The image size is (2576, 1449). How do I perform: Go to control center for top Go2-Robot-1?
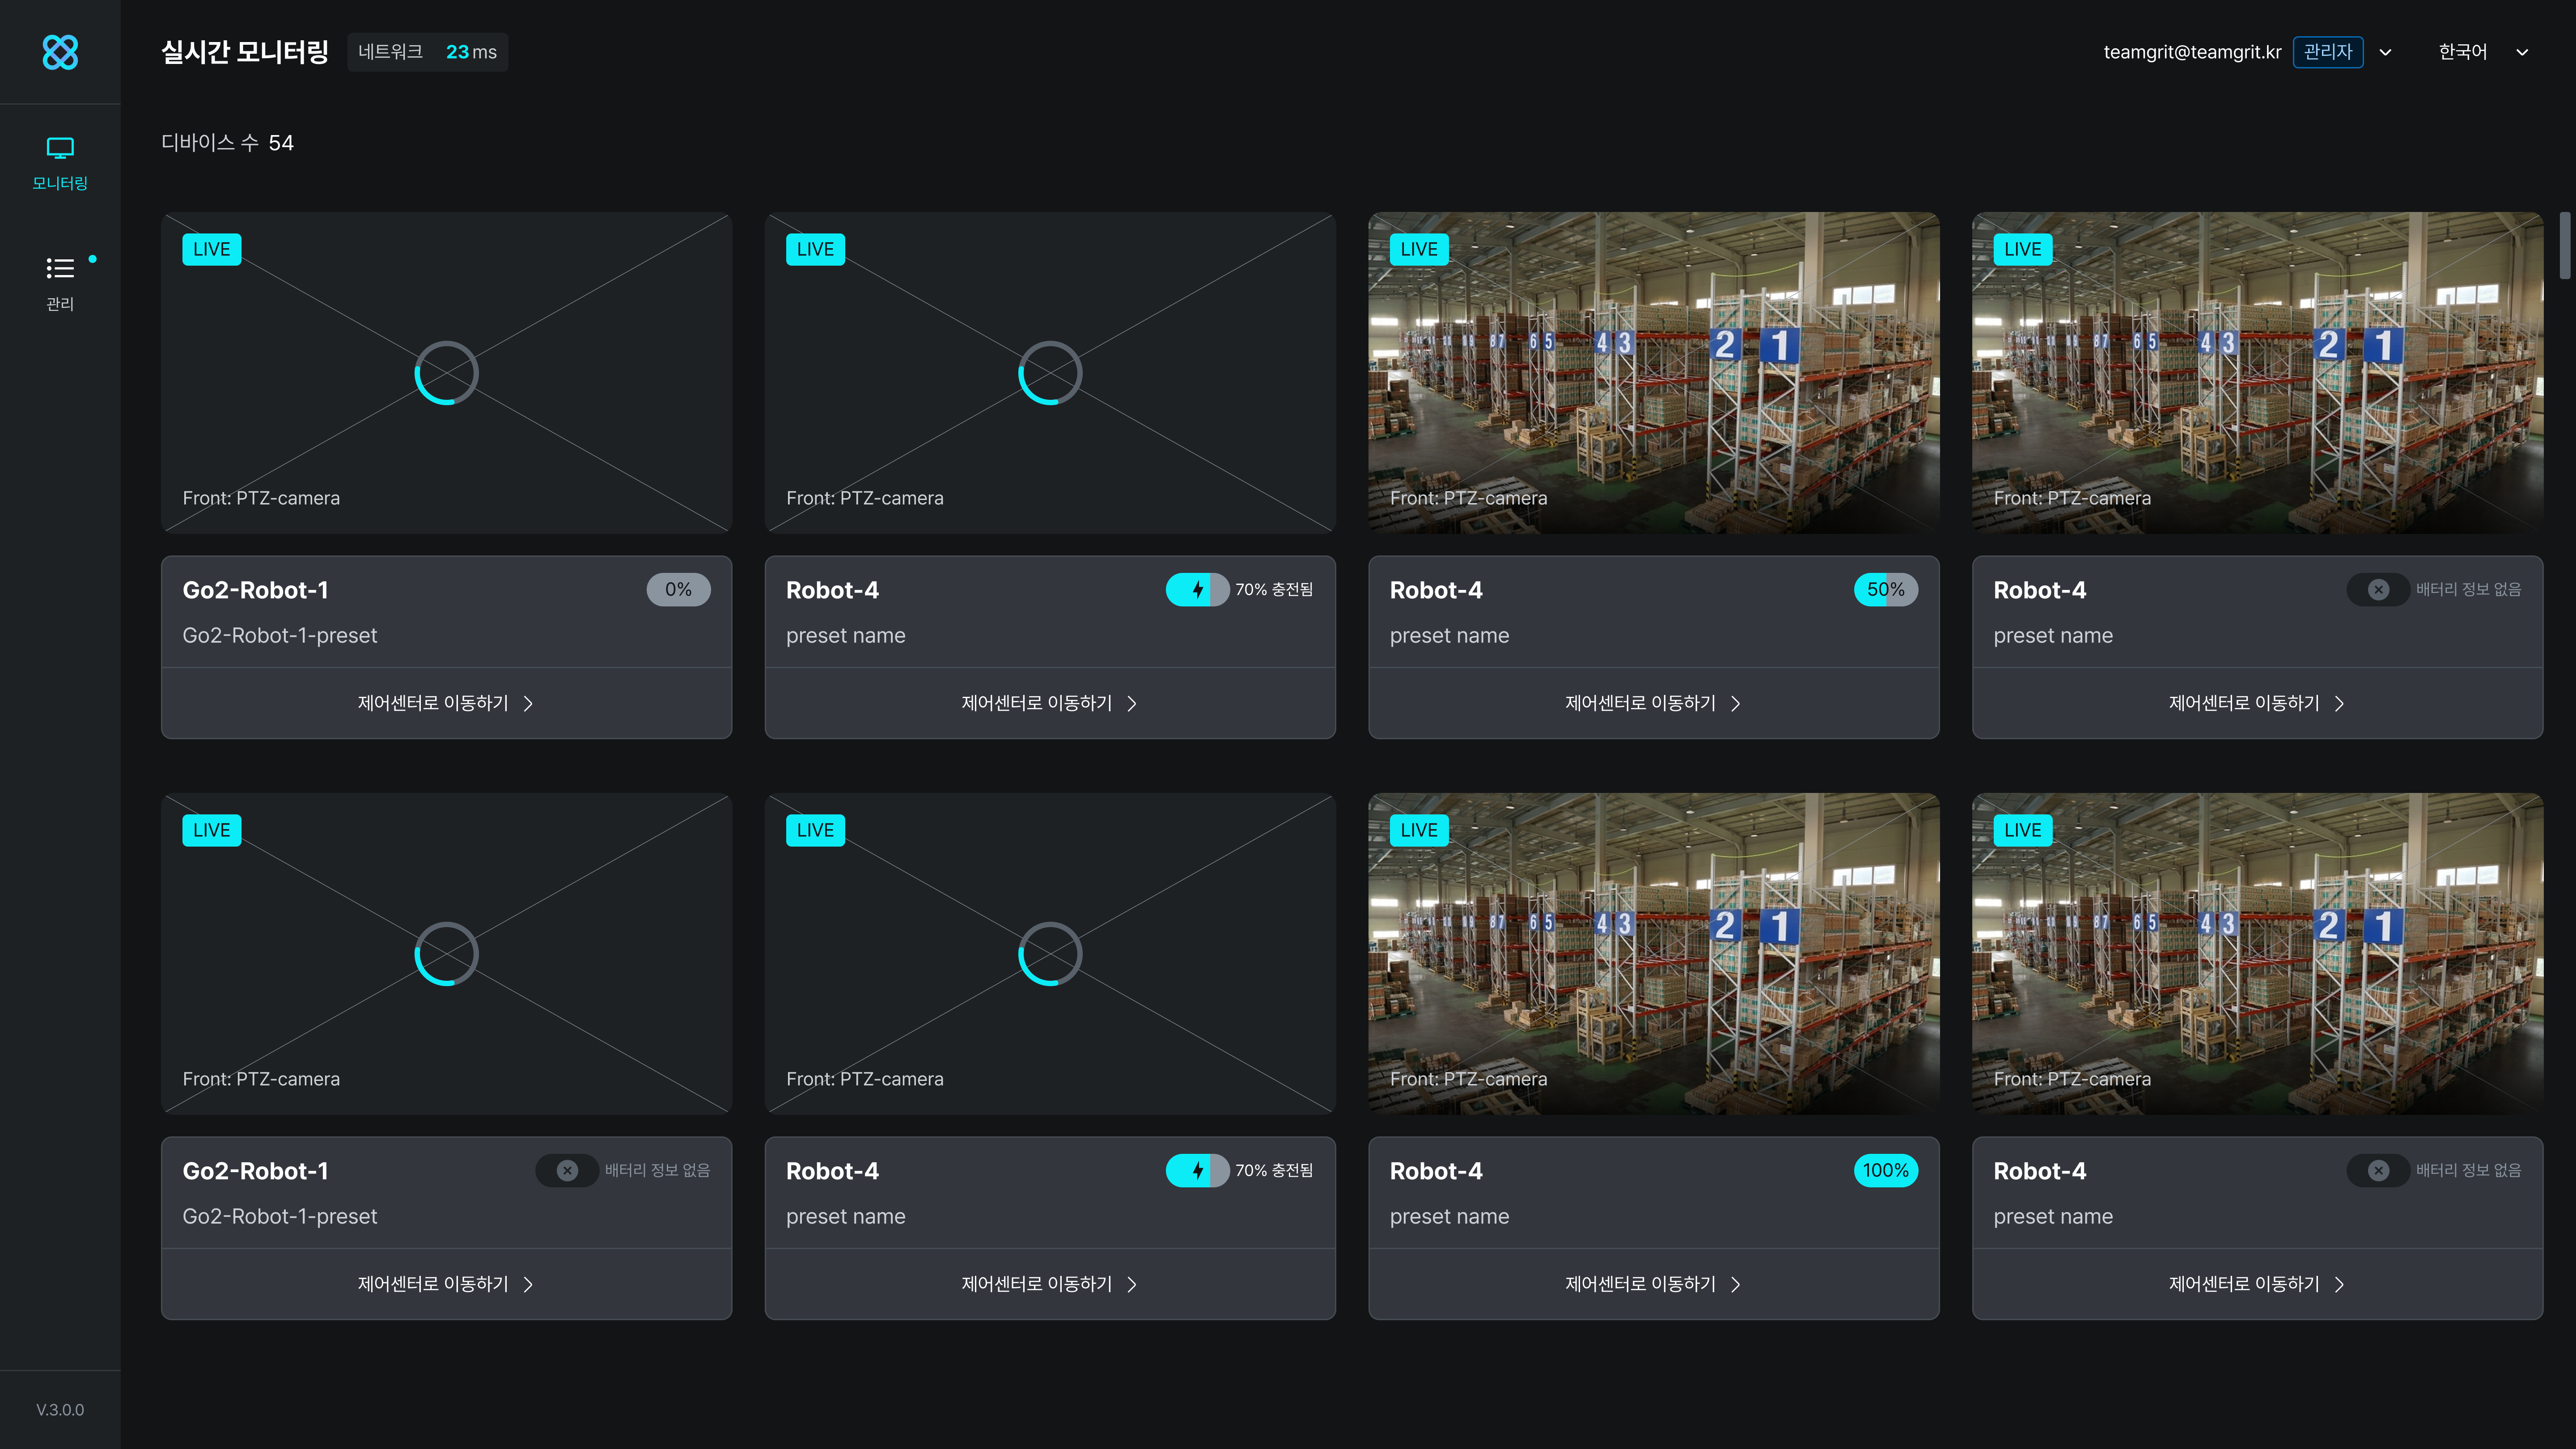[x=446, y=703]
